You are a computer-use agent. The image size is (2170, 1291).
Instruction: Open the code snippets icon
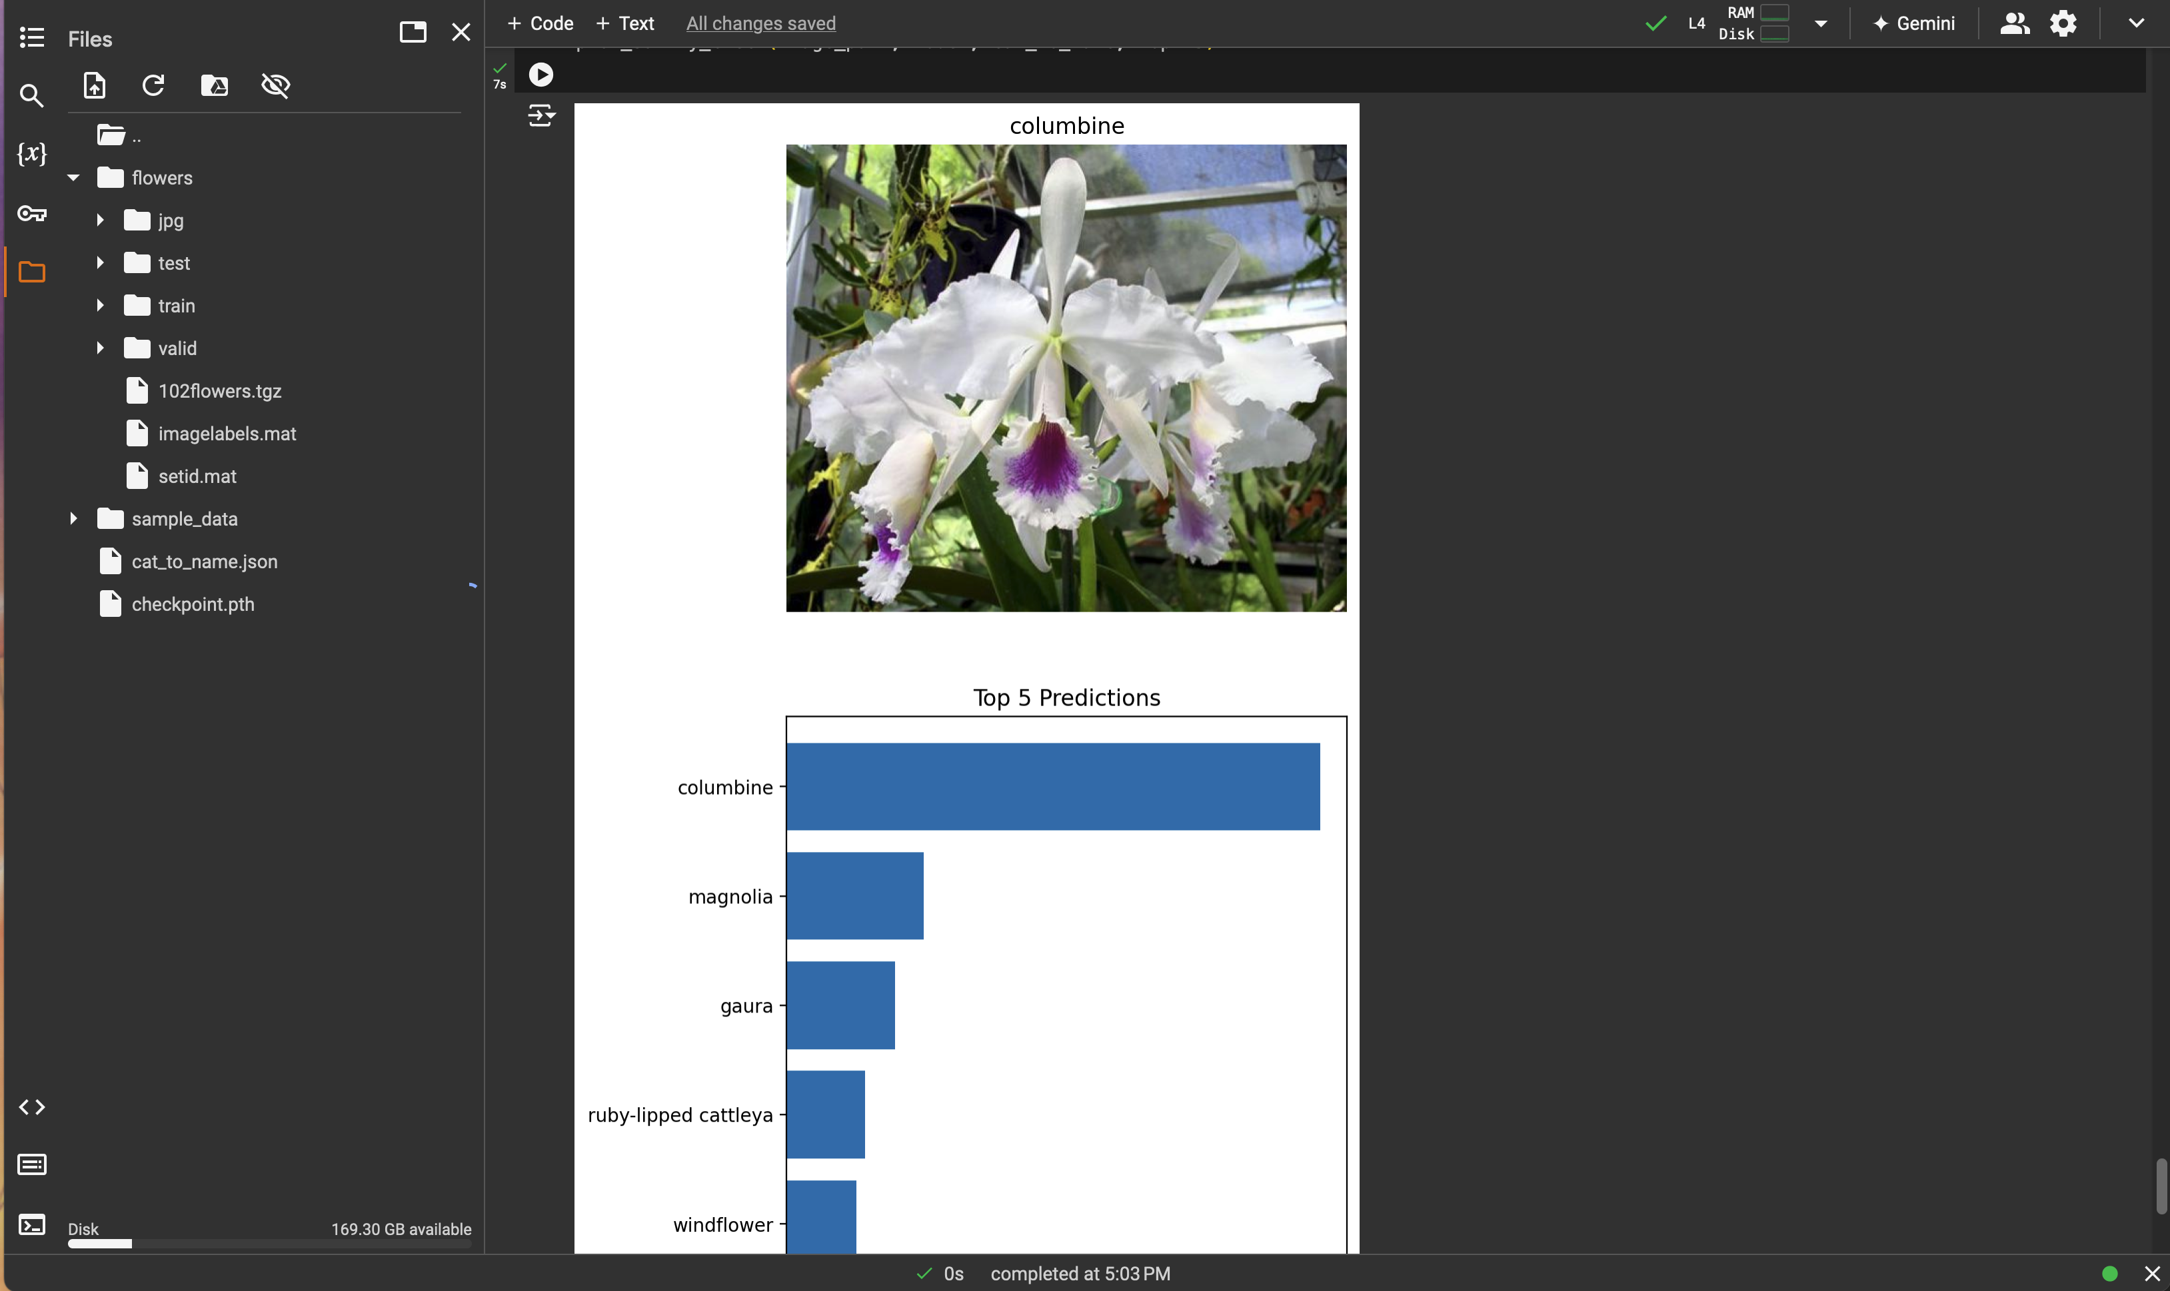tap(31, 1107)
